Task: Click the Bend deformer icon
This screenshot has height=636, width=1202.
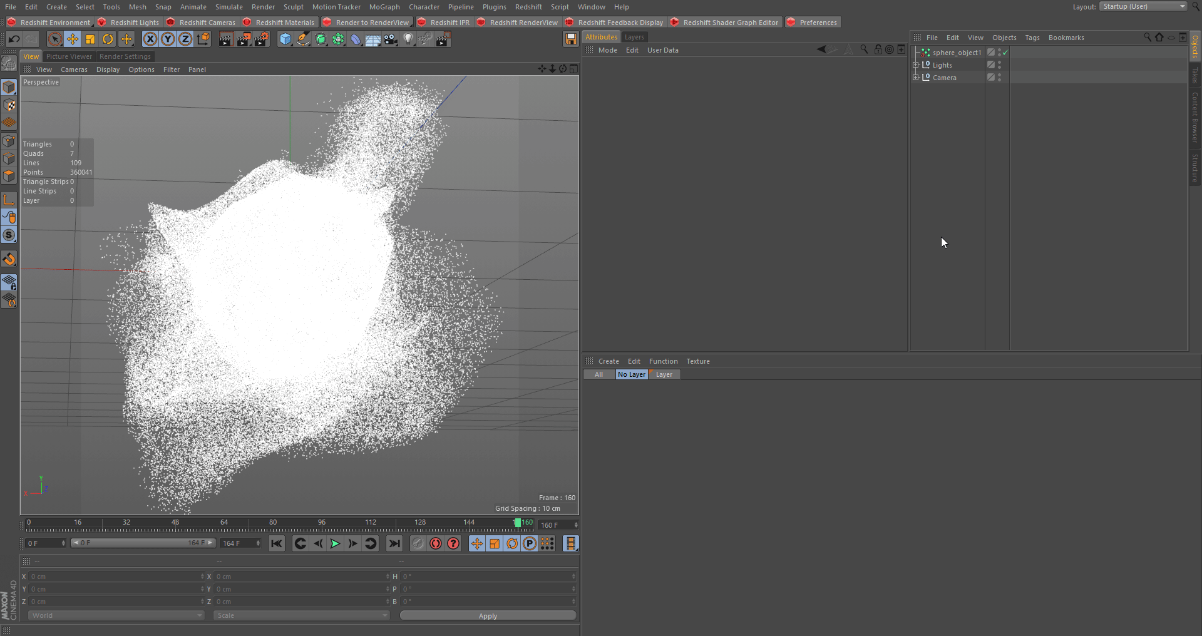Action: pyautogui.click(x=356, y=39)
